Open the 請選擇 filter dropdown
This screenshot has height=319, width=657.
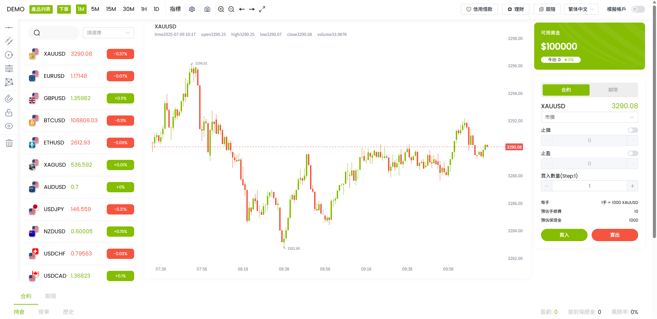point(108,33)
